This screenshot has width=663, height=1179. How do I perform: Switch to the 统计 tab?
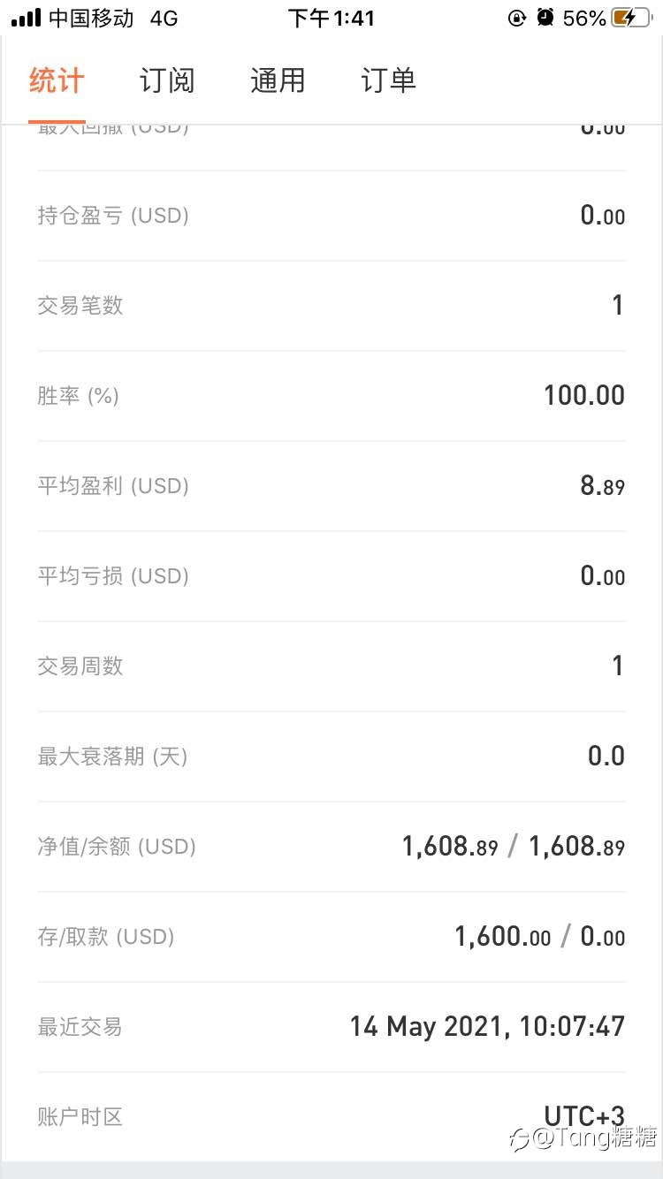tap(57, 81)
